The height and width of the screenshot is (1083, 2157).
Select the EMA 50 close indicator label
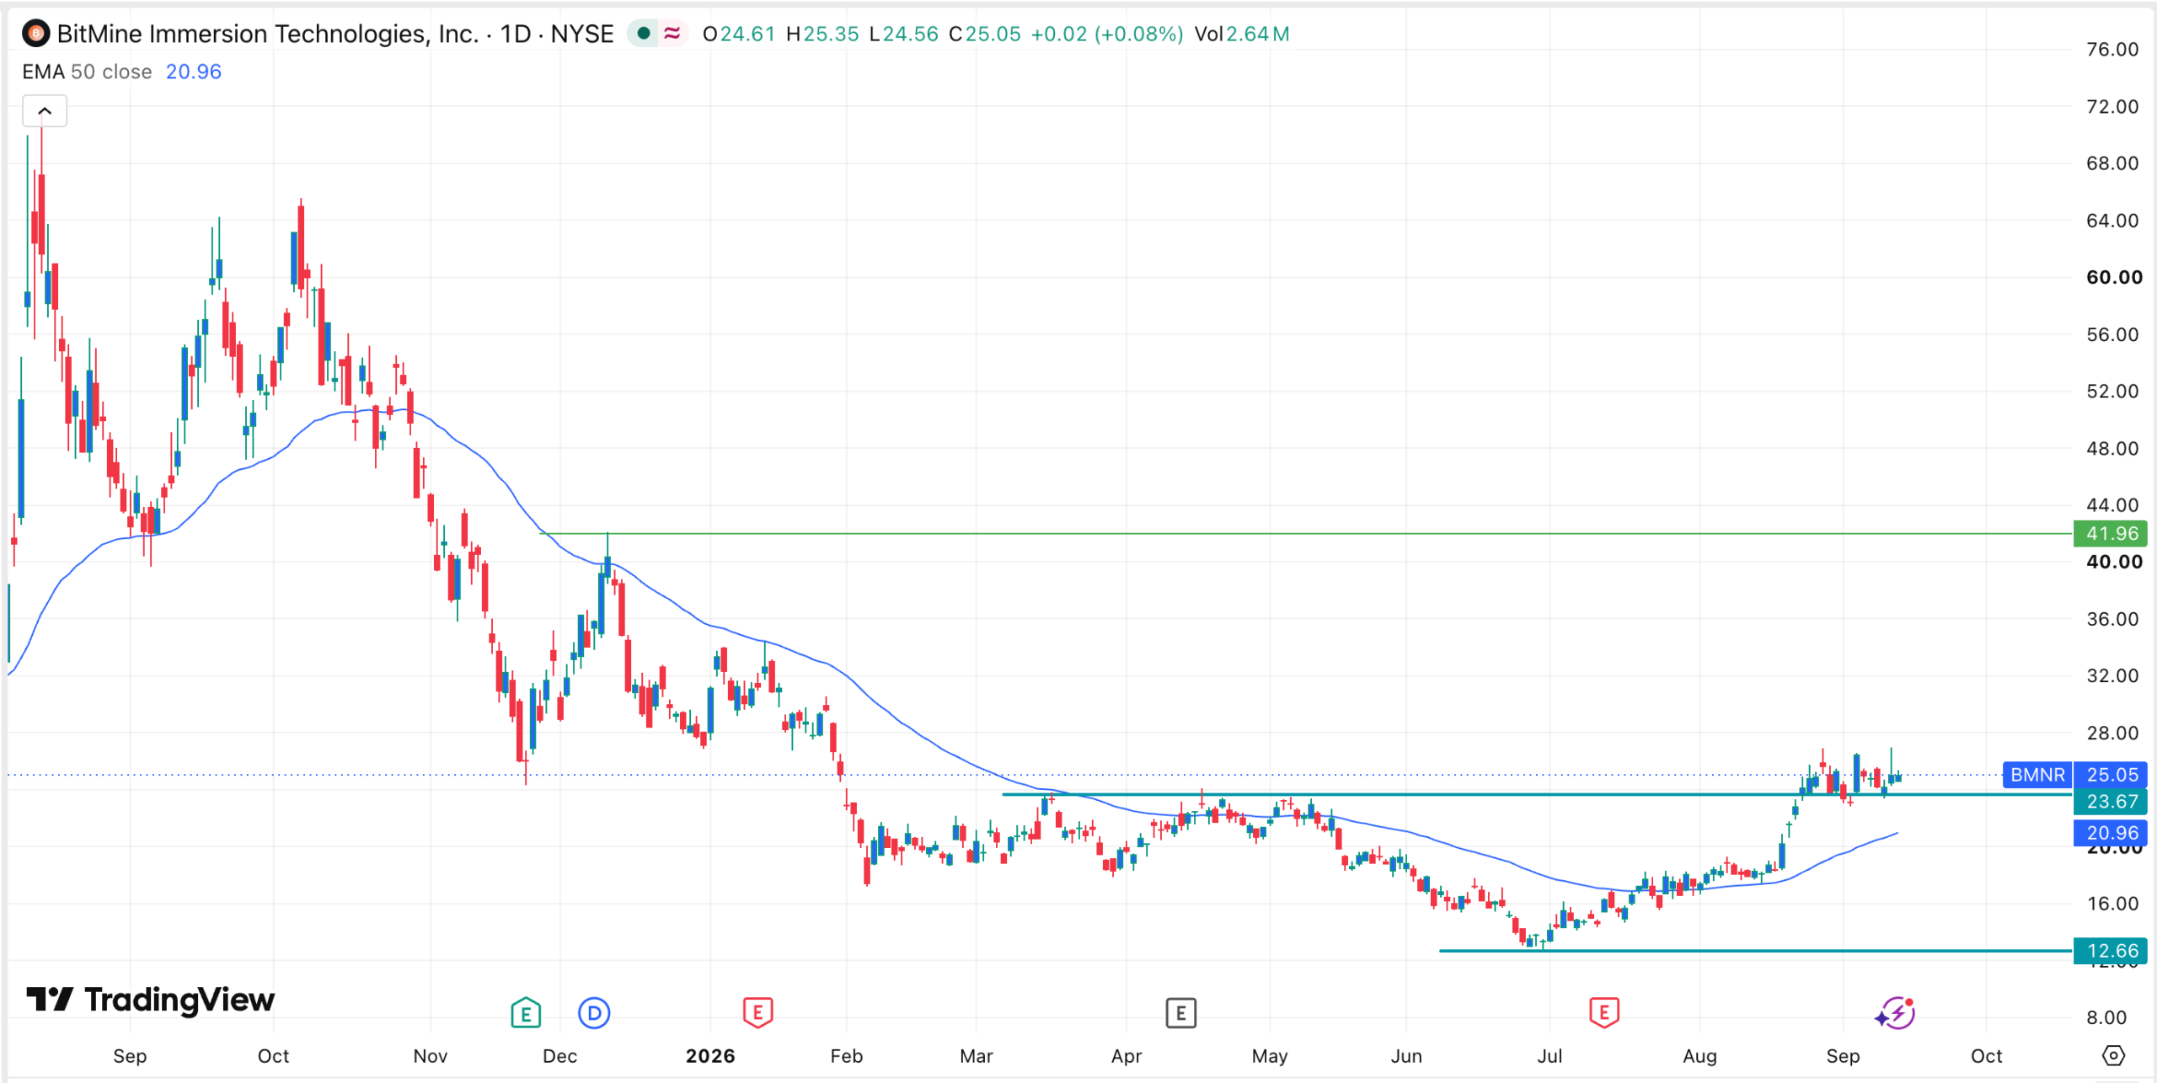pyautogui.click(x=87, y=72)
